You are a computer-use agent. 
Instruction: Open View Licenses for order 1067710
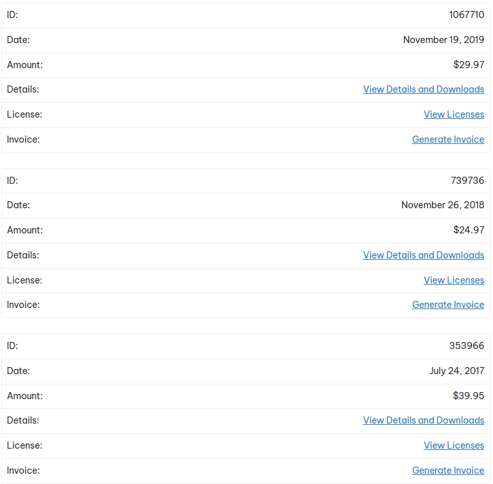[x=454, y=114]
